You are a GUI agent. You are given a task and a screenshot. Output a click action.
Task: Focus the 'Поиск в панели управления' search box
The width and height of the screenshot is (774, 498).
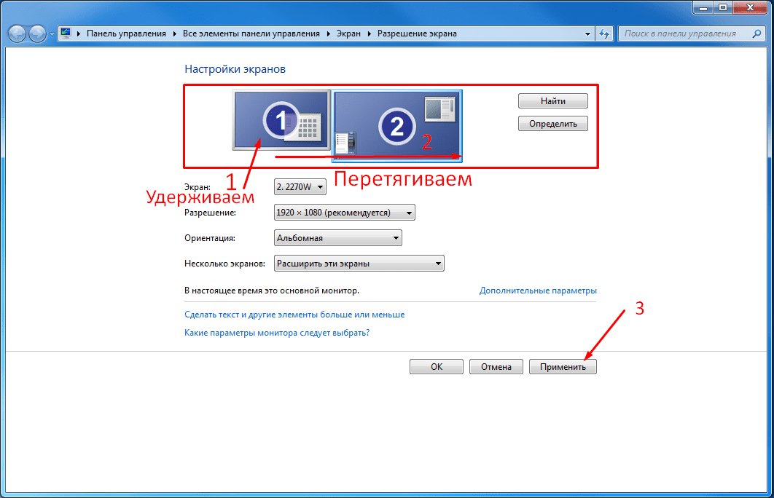click(x=692, y=33)
